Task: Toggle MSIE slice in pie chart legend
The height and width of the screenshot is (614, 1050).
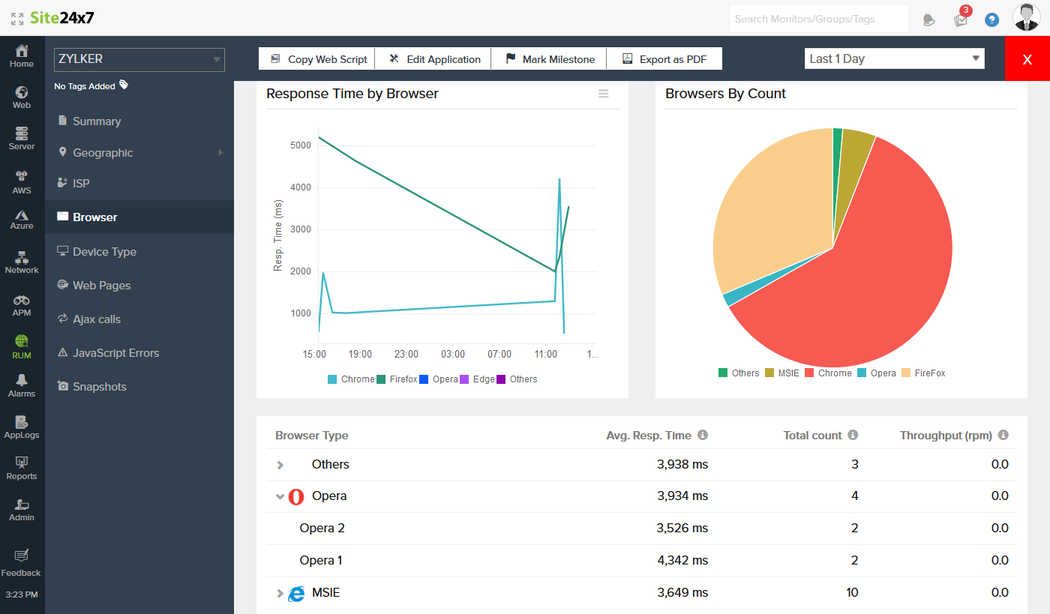Action: tap(781, 373)
